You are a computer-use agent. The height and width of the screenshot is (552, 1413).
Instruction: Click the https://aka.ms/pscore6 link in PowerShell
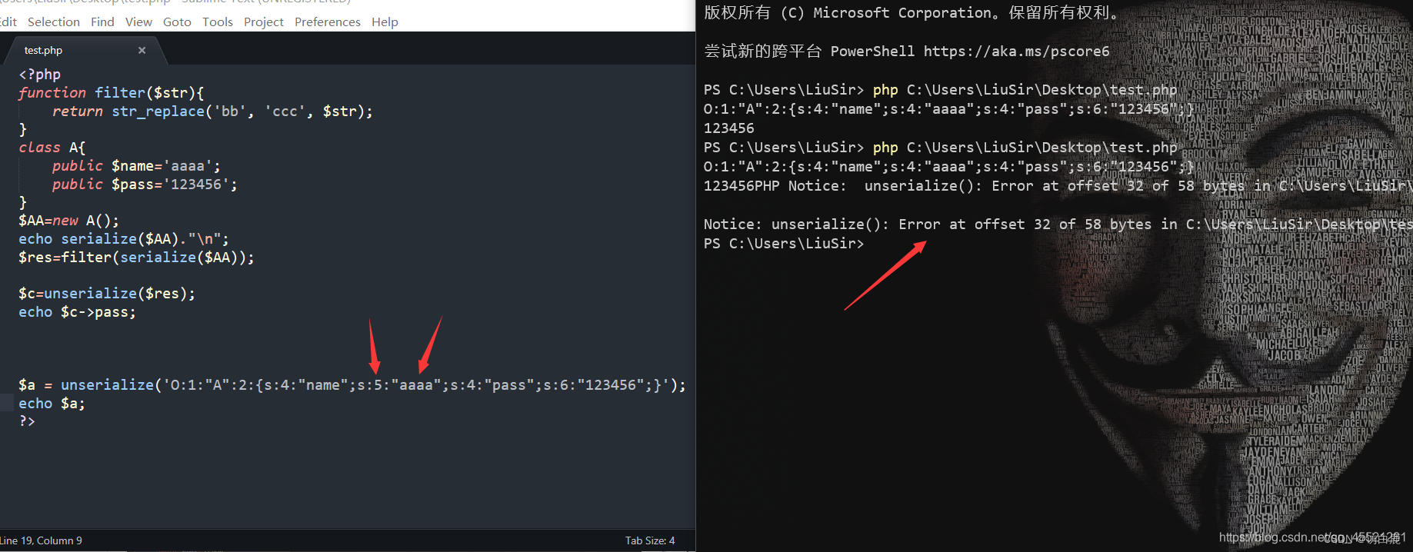pos(1016,52)
